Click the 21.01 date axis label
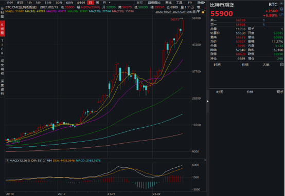The height and width of the screenshot is (196, 285). point(111,194)
